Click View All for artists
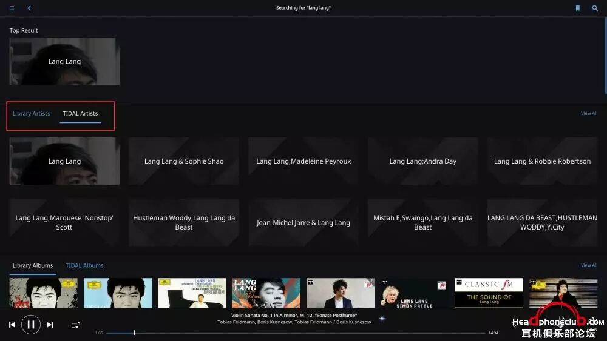 pyautogui.click(x=589, y=113)
